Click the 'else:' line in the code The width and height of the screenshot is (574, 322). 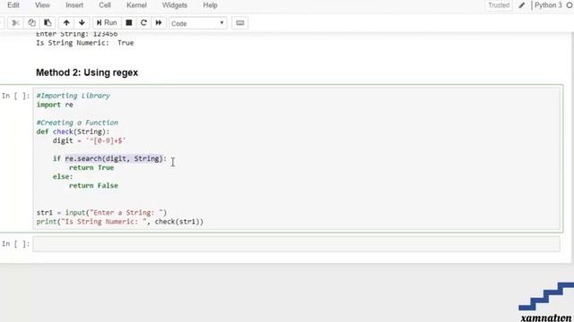(63, 177)
